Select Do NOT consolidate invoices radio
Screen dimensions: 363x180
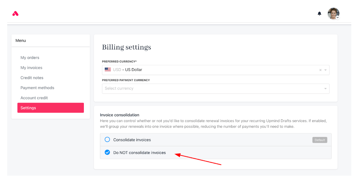(107, 152)
